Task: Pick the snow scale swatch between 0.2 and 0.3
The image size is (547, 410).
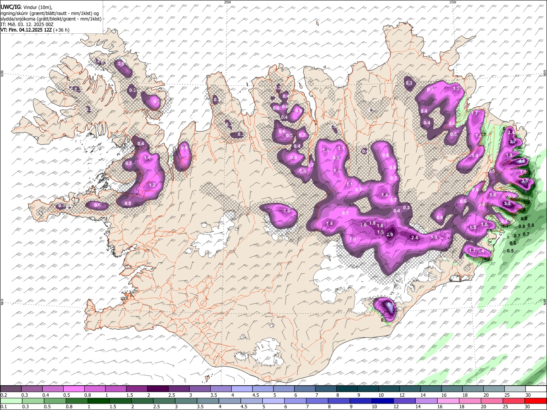Action: click(11, 389)
